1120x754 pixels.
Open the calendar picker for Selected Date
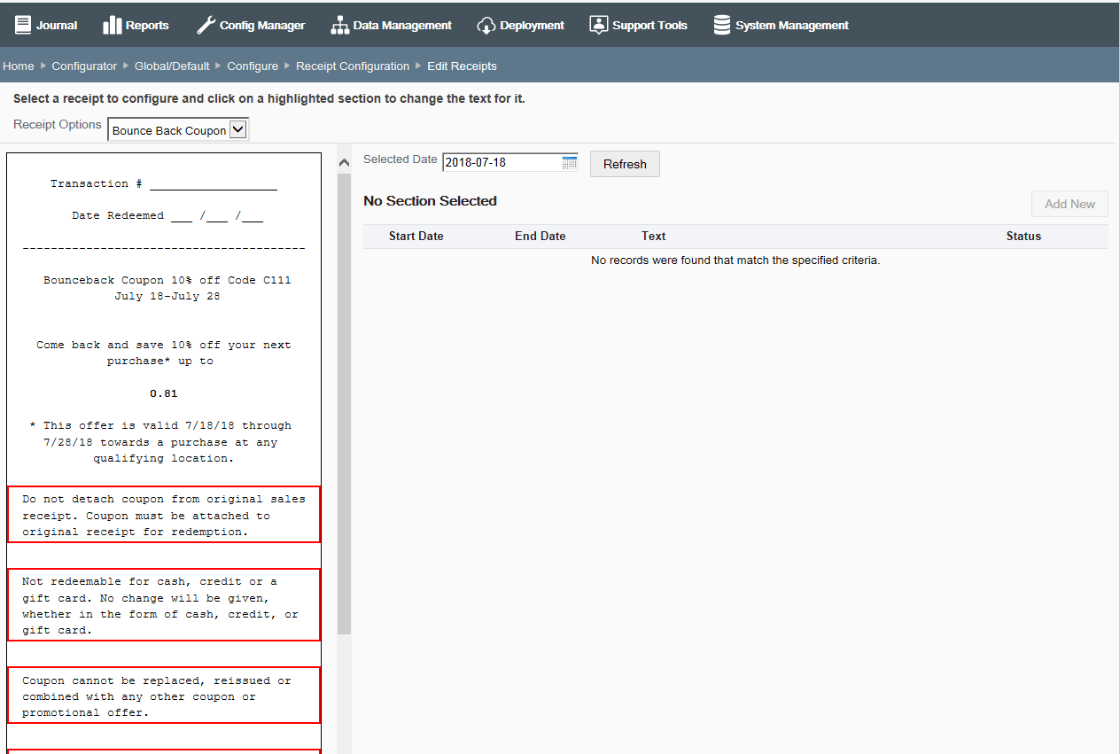tap(570, 162)
